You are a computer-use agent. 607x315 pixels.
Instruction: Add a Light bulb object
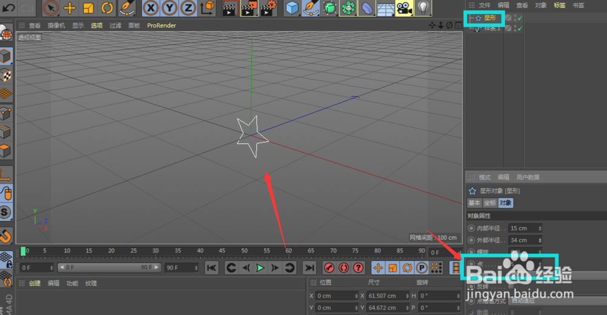[x=422, y=8]
